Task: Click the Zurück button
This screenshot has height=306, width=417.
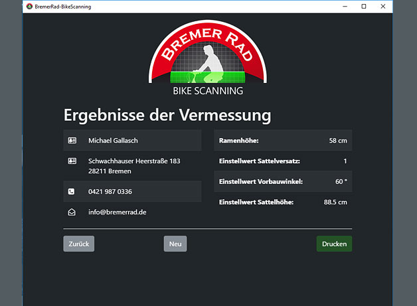Action: click(x=79, y=244)
